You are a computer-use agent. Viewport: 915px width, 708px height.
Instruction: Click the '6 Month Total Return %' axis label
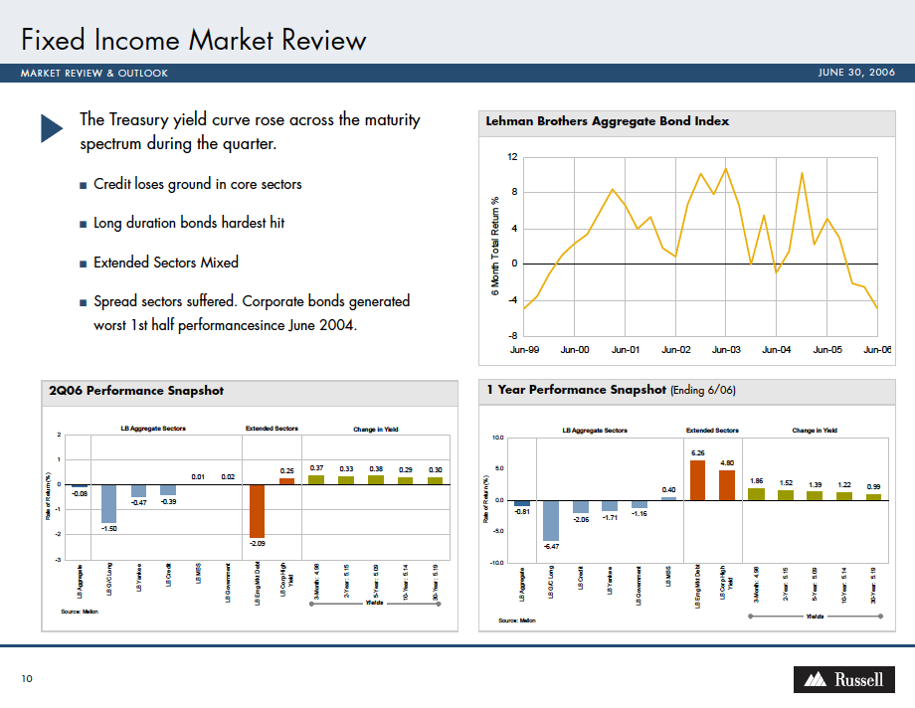[x=495, y=244]
